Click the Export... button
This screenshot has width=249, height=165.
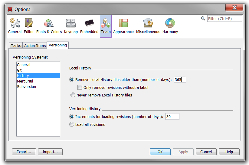[x=24, y=152]
